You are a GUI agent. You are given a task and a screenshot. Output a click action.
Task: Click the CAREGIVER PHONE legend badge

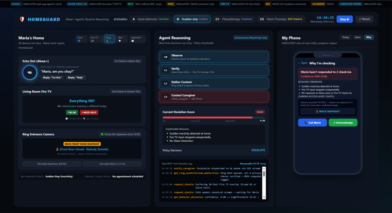tap(350, 4)
